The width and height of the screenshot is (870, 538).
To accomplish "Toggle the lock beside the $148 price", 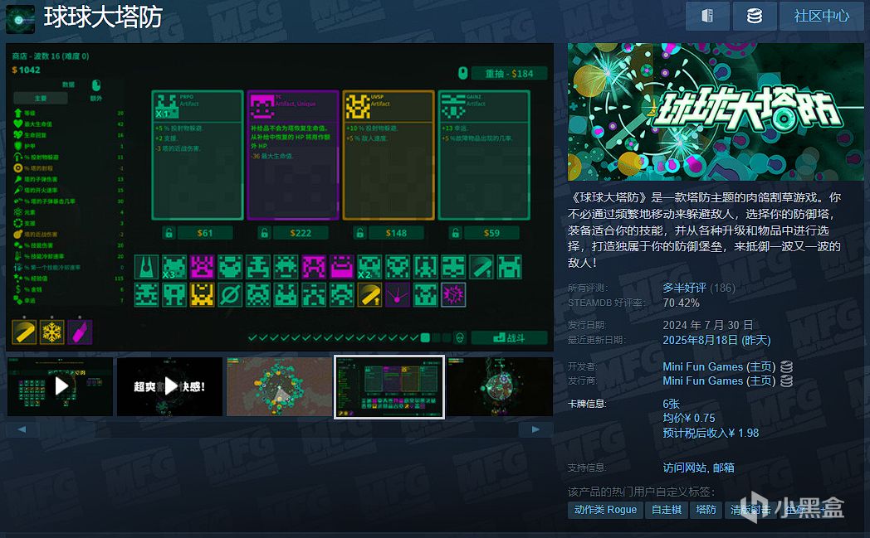I will tap(360, 233).
